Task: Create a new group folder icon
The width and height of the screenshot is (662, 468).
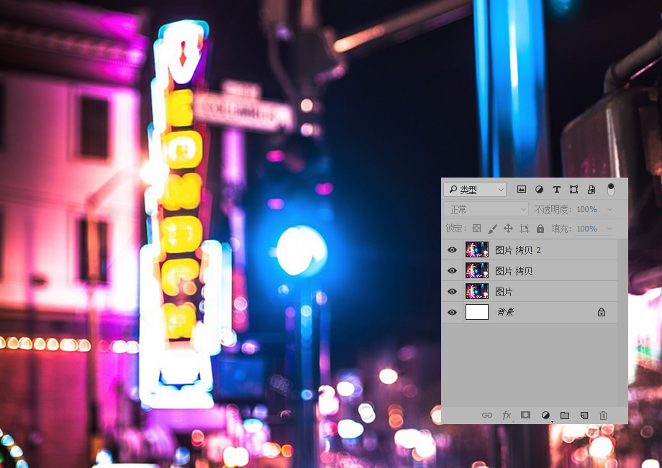Action: pos(565,416)
